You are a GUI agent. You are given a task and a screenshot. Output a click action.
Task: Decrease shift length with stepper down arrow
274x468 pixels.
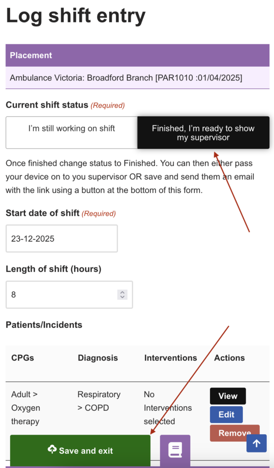coord(122,298)
